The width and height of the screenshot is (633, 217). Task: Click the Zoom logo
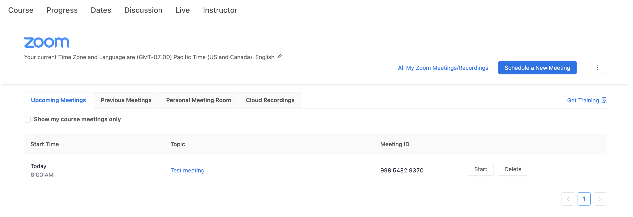coord(46,43)
